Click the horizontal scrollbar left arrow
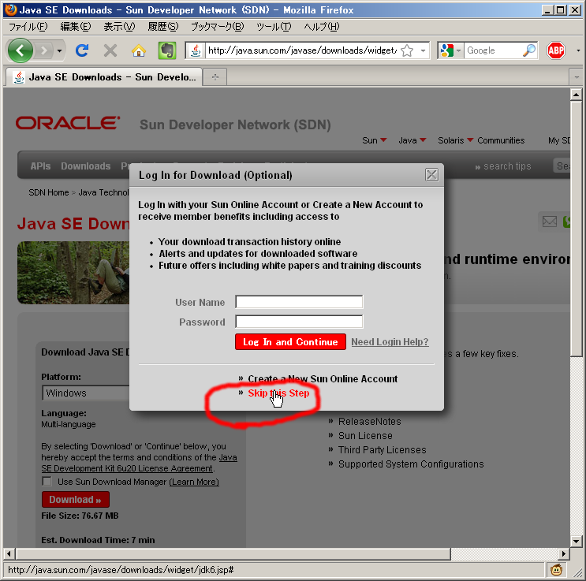This screenshot has height=581, width=586. (9, 553)
